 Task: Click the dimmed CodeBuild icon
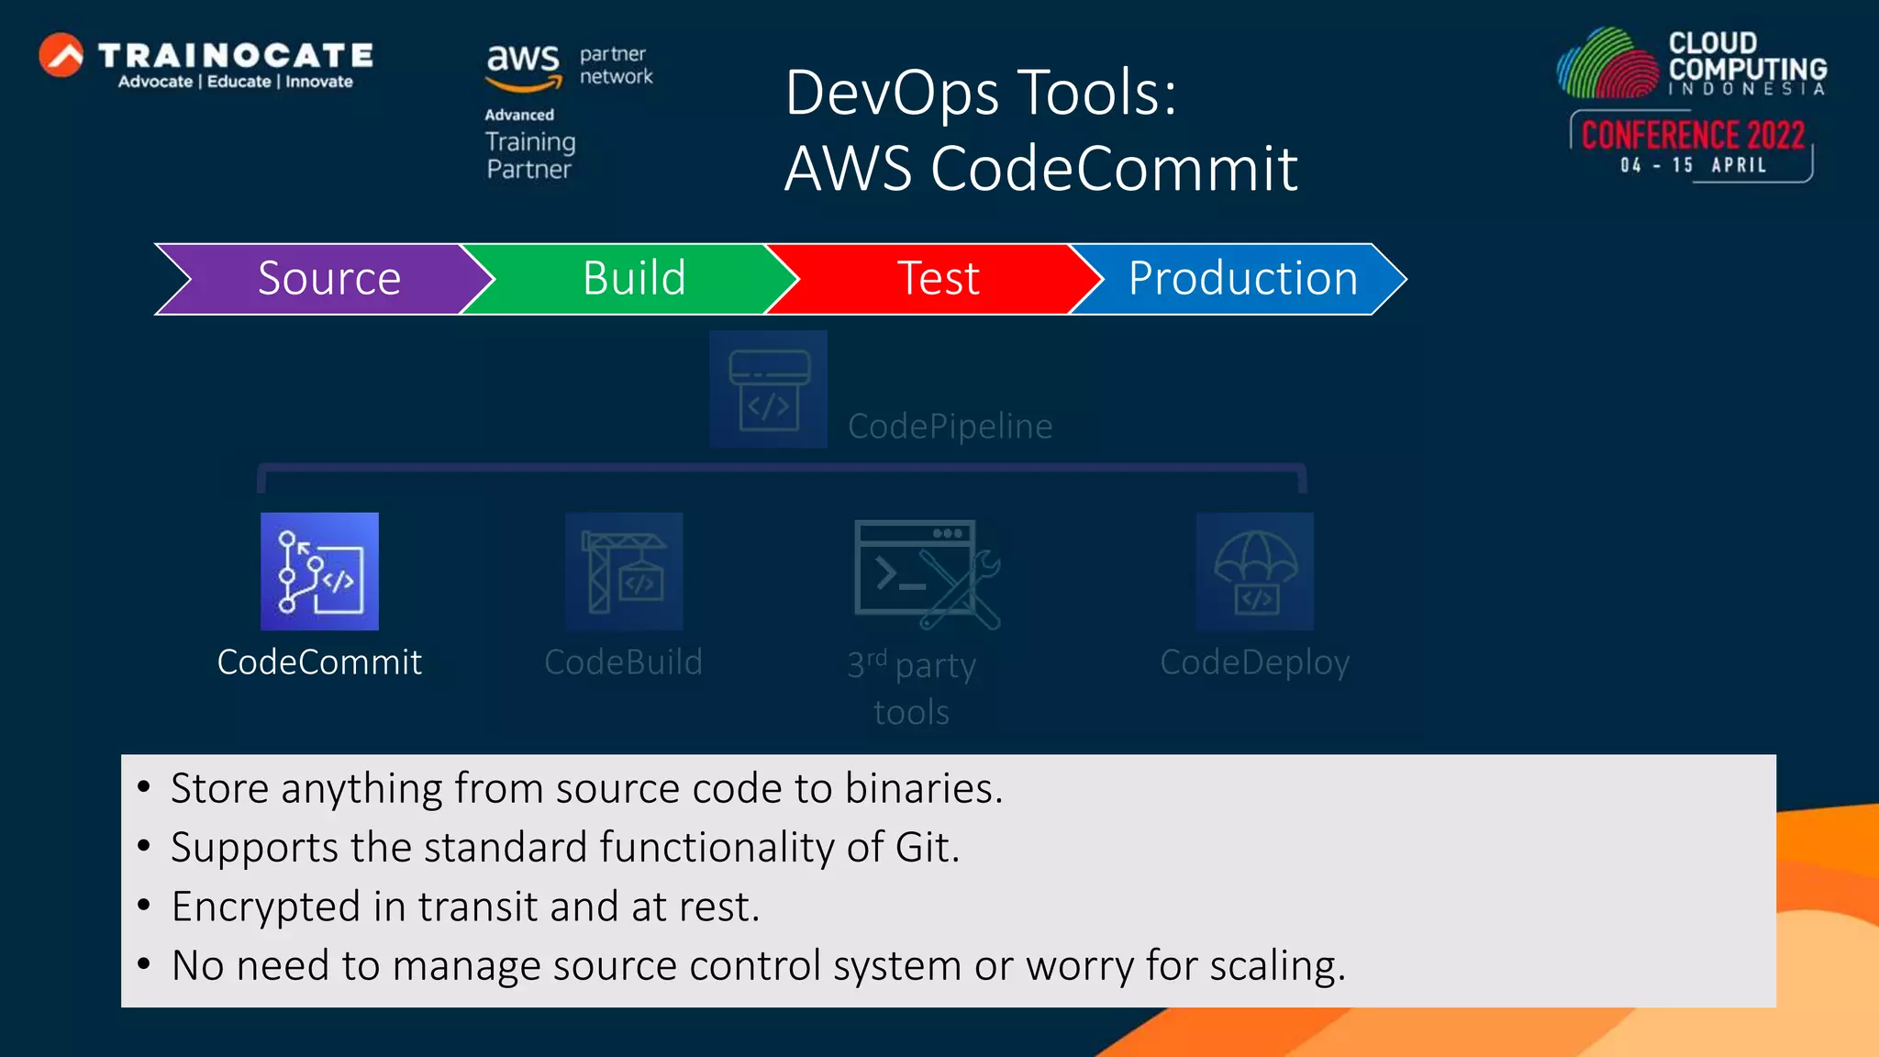[624, 571]
